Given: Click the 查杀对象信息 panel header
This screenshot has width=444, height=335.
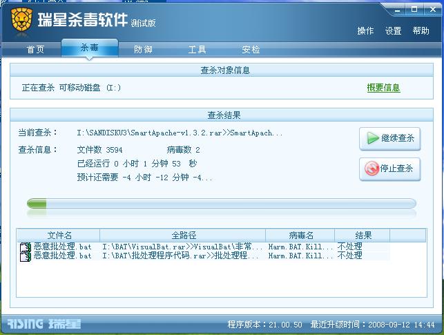Looking at the screenshot, I should [x=222, y=70].
